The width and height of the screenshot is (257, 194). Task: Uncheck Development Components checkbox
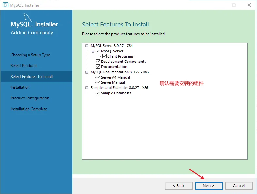point(98,62)
